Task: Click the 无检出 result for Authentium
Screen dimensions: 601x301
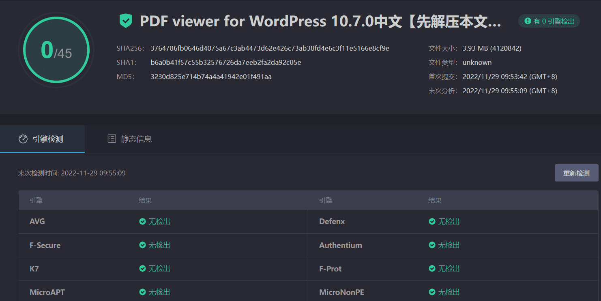Action: coord(449,245)
